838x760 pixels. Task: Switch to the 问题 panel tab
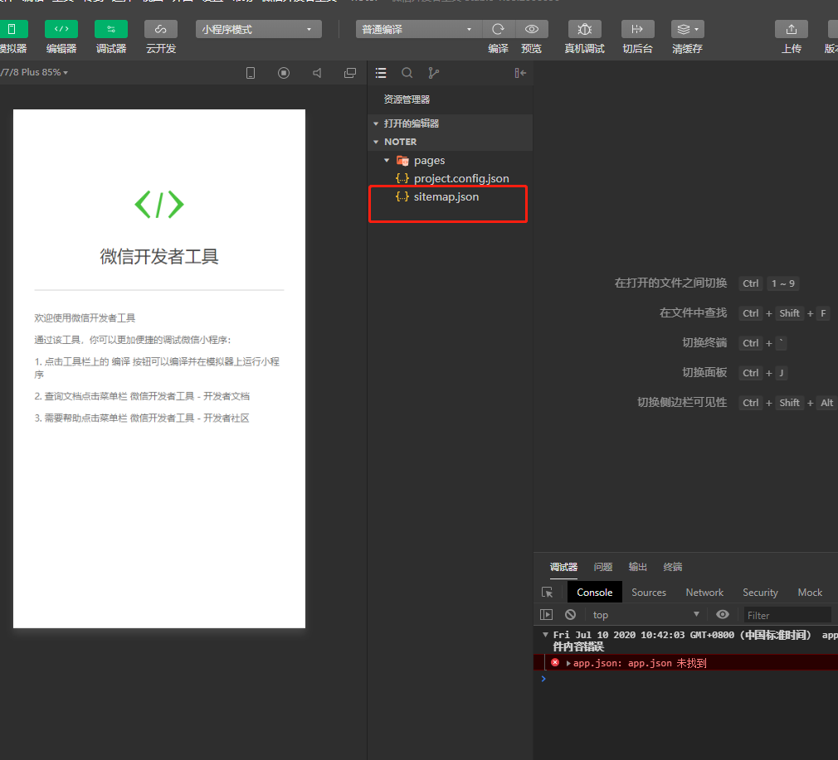603,567
